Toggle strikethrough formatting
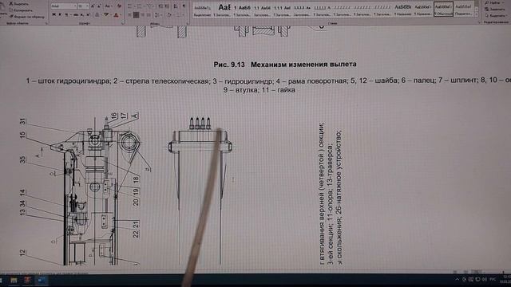 click(x=75, y=14)
